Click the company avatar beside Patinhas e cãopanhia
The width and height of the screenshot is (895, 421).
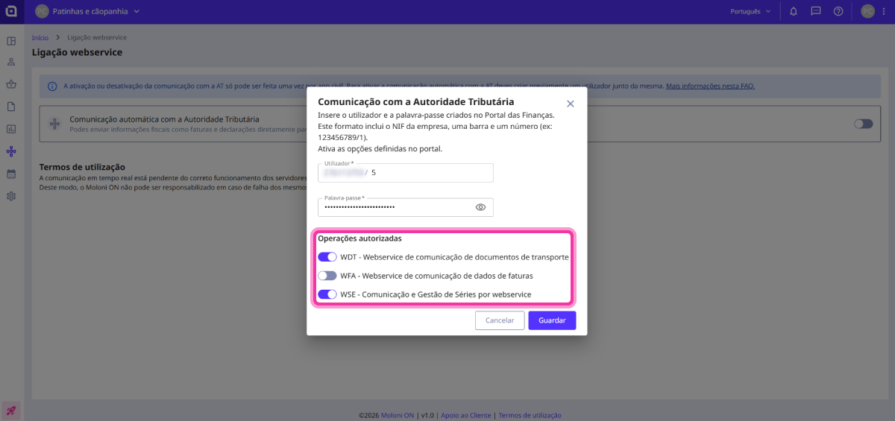point(42,11)
